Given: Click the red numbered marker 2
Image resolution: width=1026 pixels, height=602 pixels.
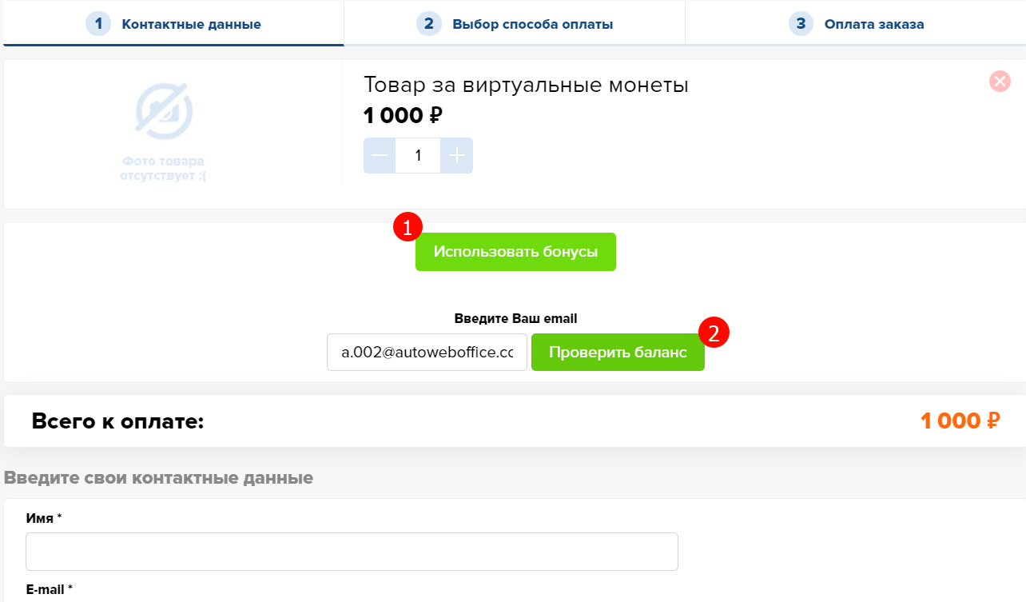Looking at the screenshot, I should (714, 333).
